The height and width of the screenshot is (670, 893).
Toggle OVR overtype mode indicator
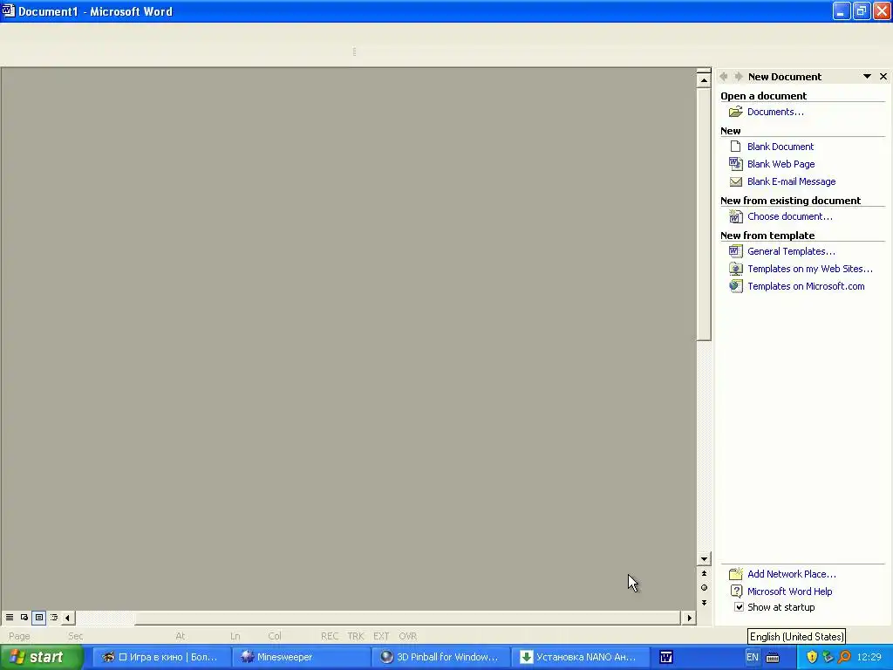click(x=408, y=636)
